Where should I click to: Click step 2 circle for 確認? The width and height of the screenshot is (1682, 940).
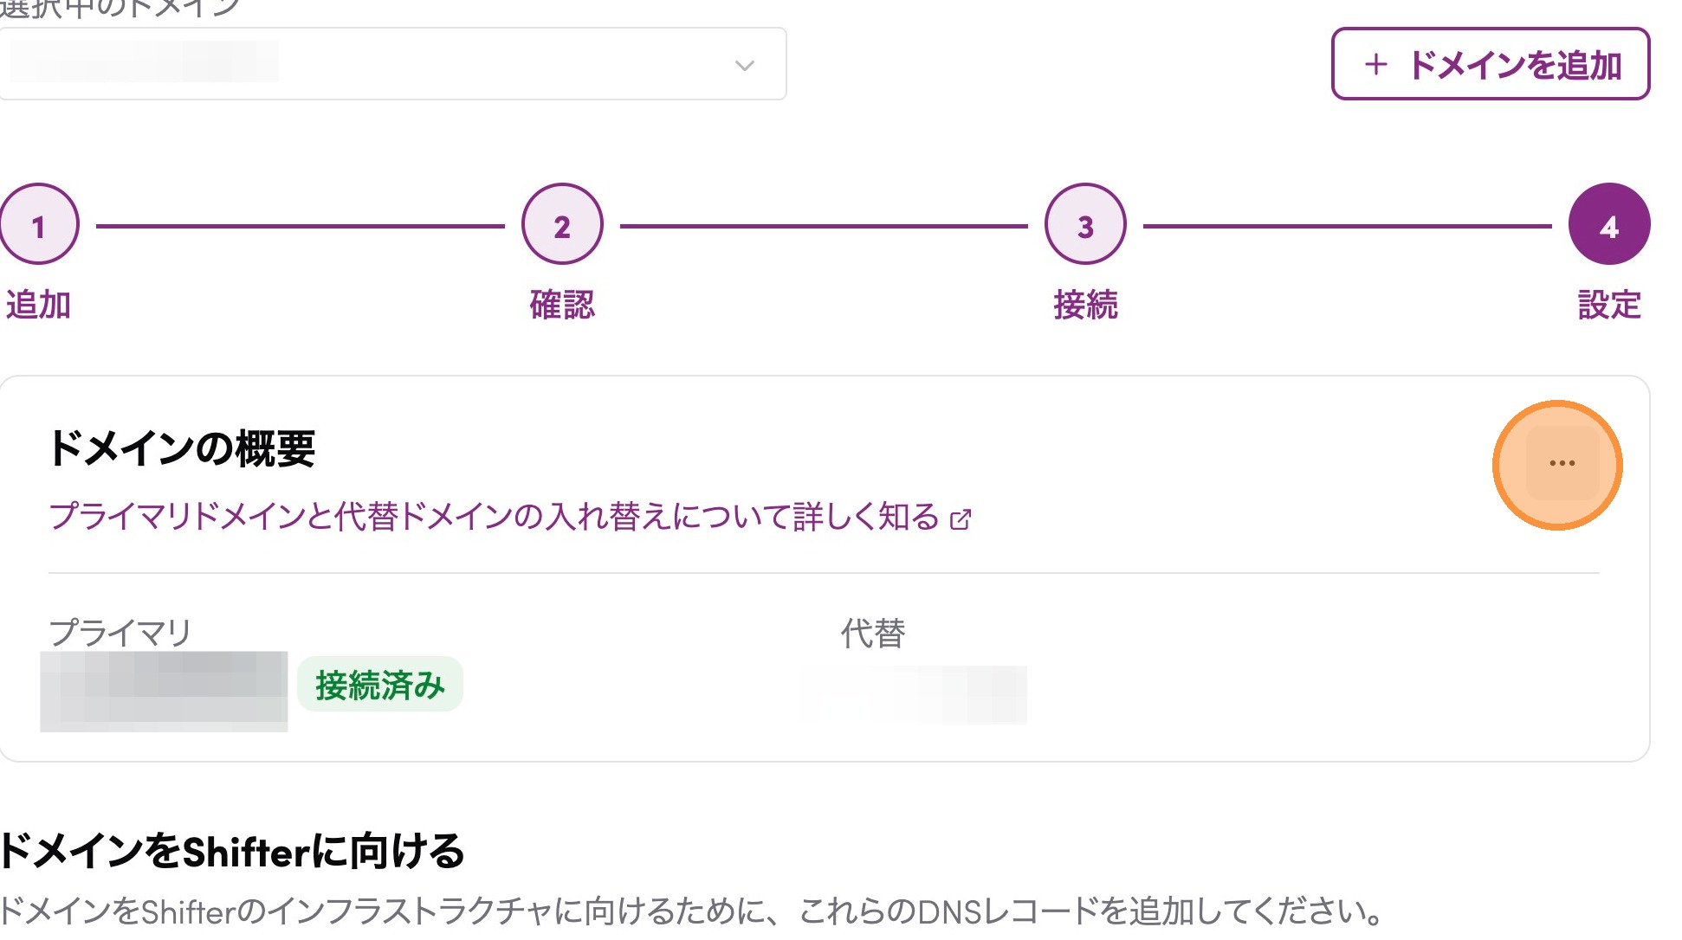coord(562,225)
